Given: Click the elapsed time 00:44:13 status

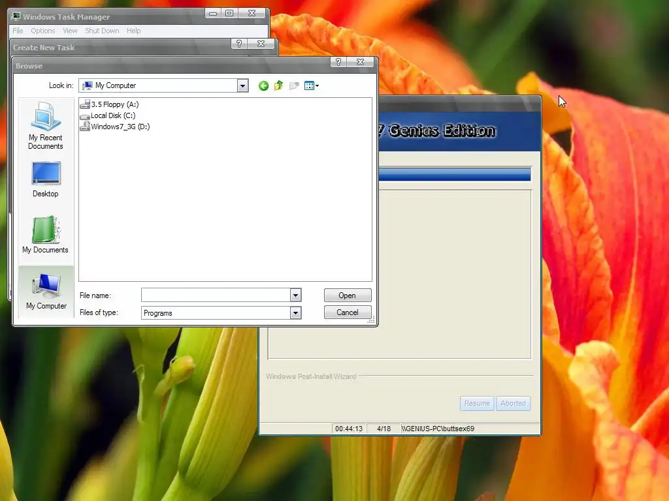Looking at the screenshot, I should (349, 429).
